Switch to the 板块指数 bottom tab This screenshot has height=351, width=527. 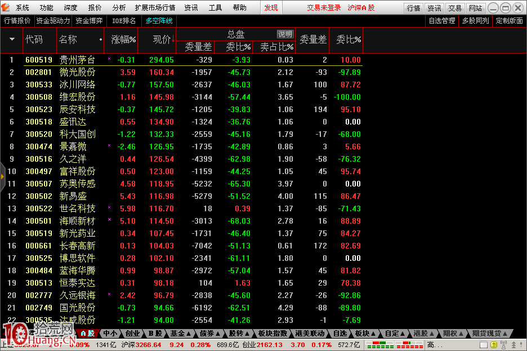tap(273, 334)
